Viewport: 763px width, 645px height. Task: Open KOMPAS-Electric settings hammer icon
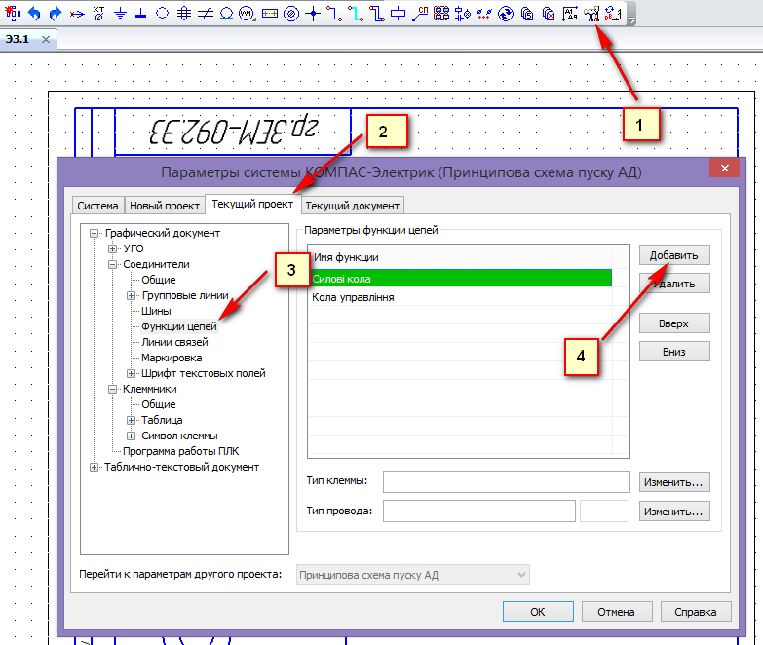tap(591, 13)
